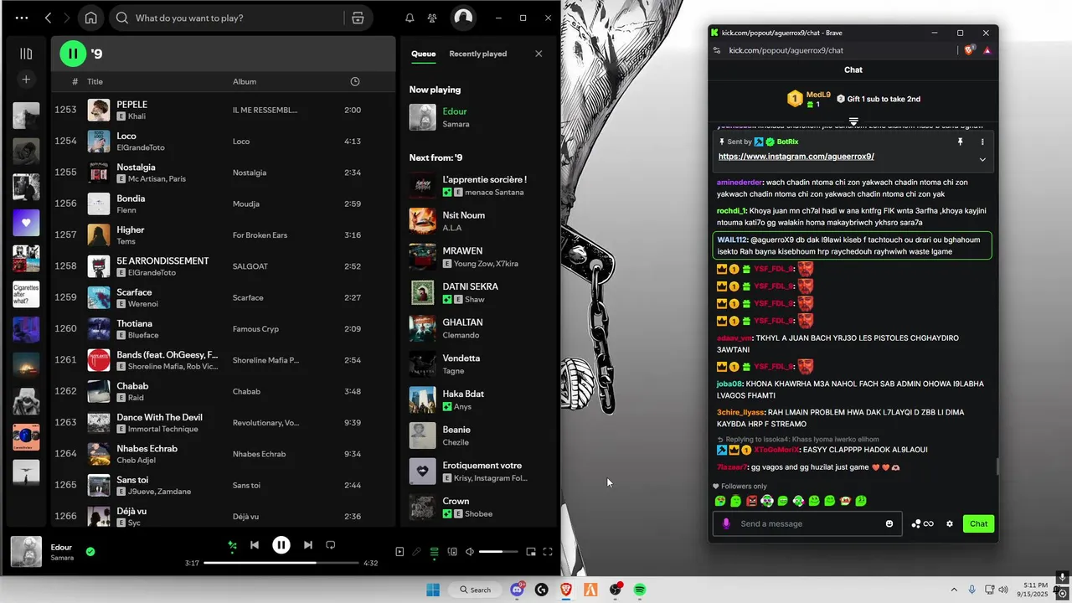Skip to the previous track
The image size is (1072, 603).
click(x=255, y=545)
